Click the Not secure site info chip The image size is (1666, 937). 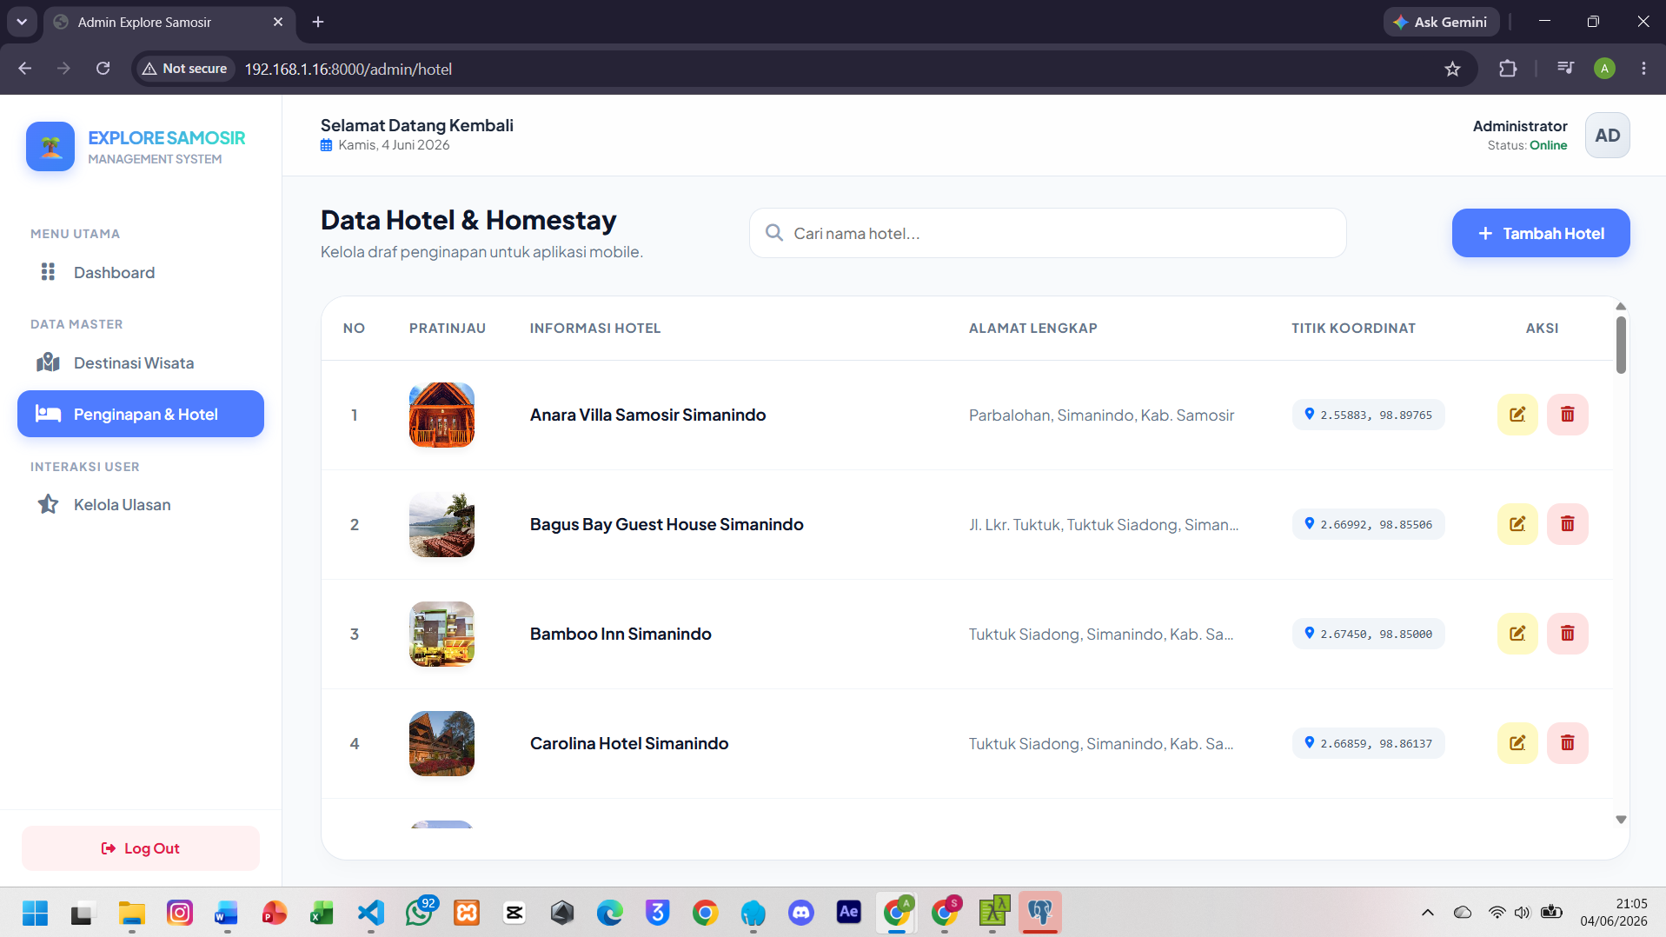[x=184, y=69]
